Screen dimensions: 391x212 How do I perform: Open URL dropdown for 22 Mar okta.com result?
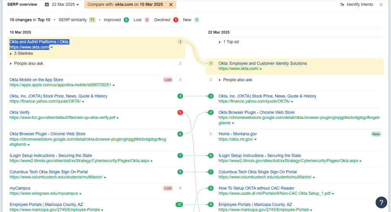(x=260, y=69)
